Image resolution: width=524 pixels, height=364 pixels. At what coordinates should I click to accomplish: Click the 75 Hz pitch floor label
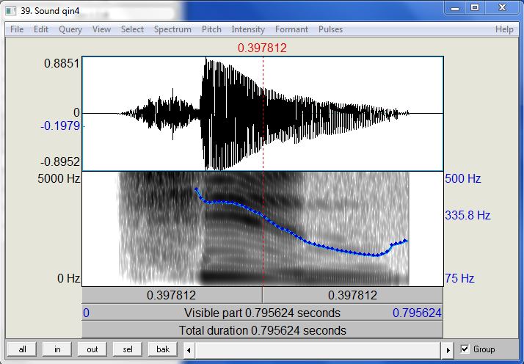pos(459,278)
